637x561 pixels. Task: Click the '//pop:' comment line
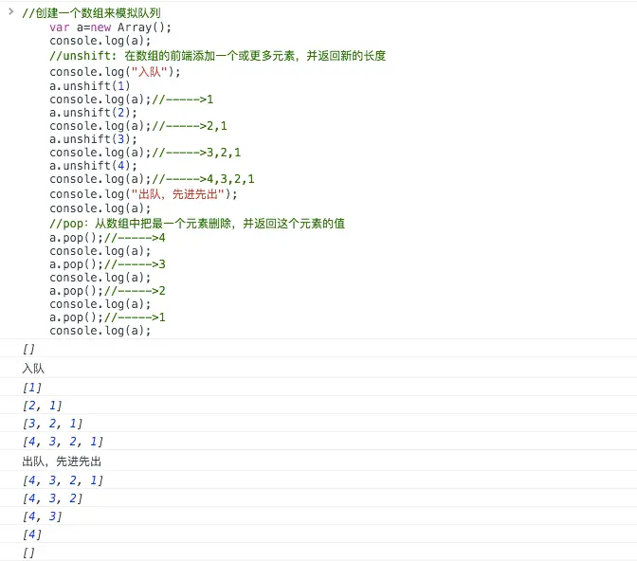coord(197,224)
